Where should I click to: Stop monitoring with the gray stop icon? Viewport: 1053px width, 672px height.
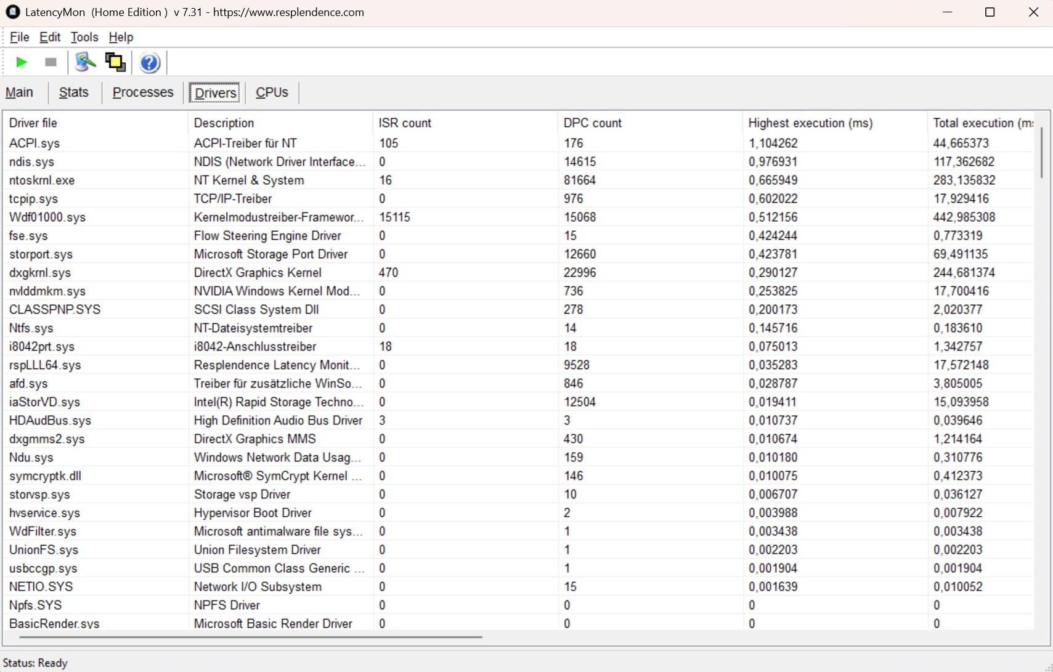(51, 62)
